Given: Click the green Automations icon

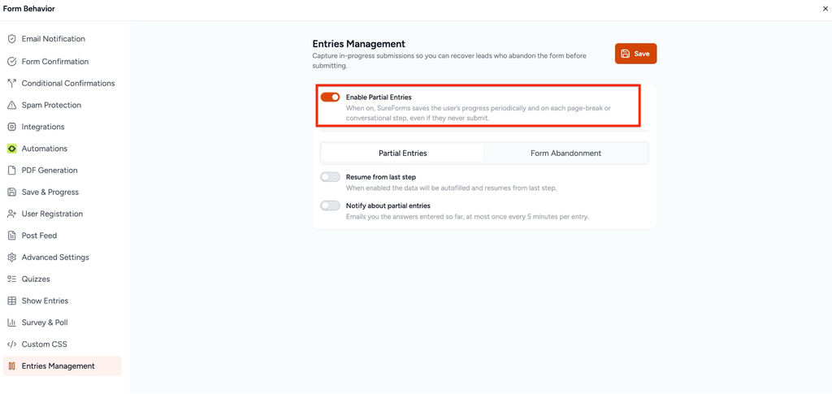Looking at the screenshot, I should click(11, 149).
